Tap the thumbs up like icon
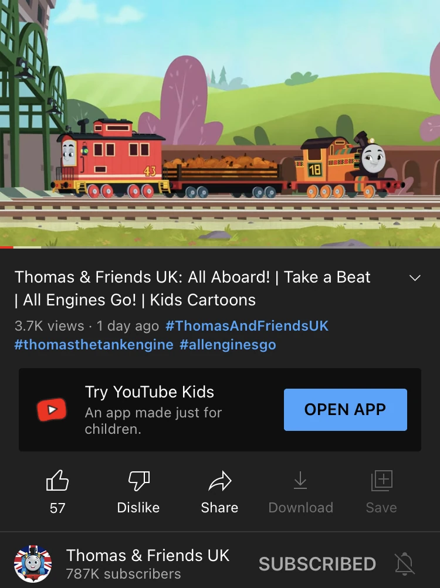 coord(57,480)
